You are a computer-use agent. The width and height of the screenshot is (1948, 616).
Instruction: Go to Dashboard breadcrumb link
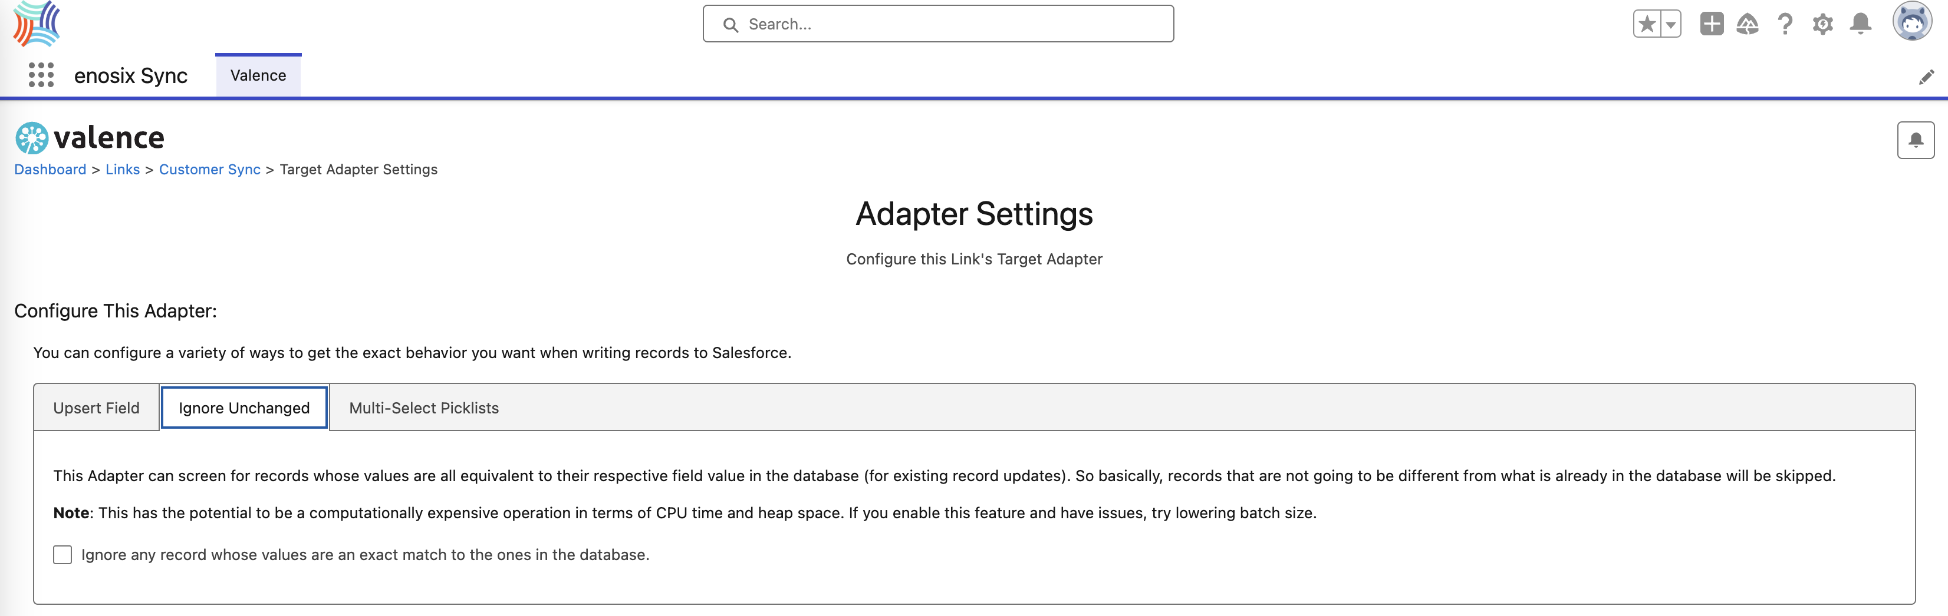[x=50, y=169]
